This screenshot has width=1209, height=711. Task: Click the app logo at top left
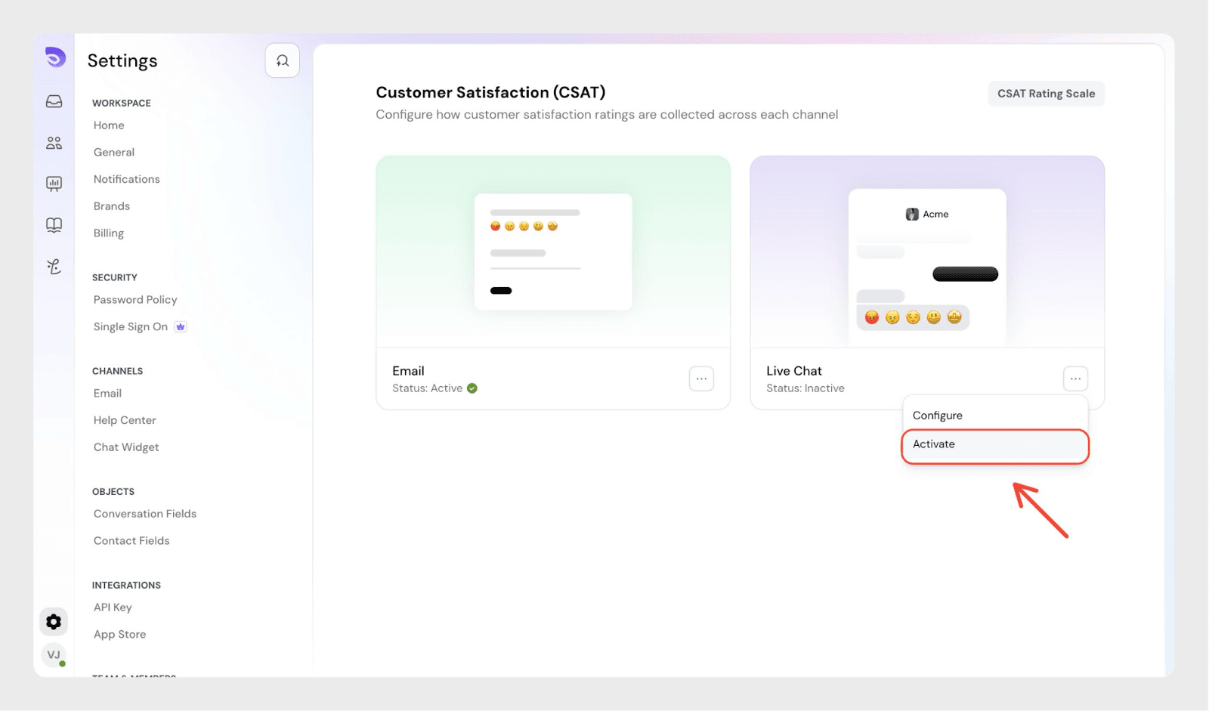click(x=55, y=57)
